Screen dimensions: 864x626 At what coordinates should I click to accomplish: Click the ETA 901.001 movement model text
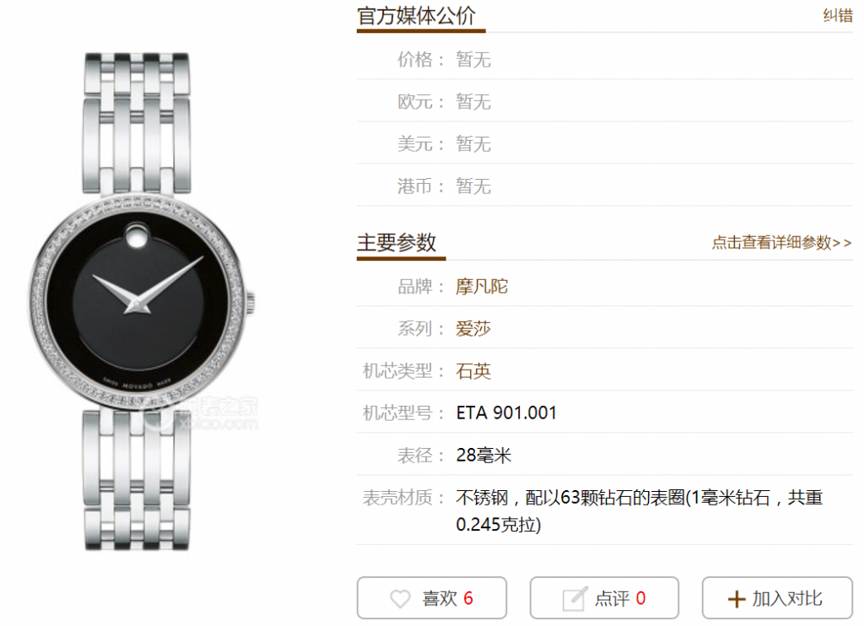[x=506, y=413]
